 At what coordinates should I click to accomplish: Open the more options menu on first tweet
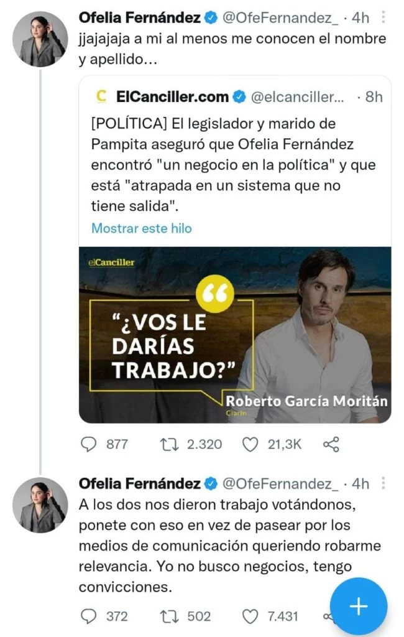tap(383, 17)
